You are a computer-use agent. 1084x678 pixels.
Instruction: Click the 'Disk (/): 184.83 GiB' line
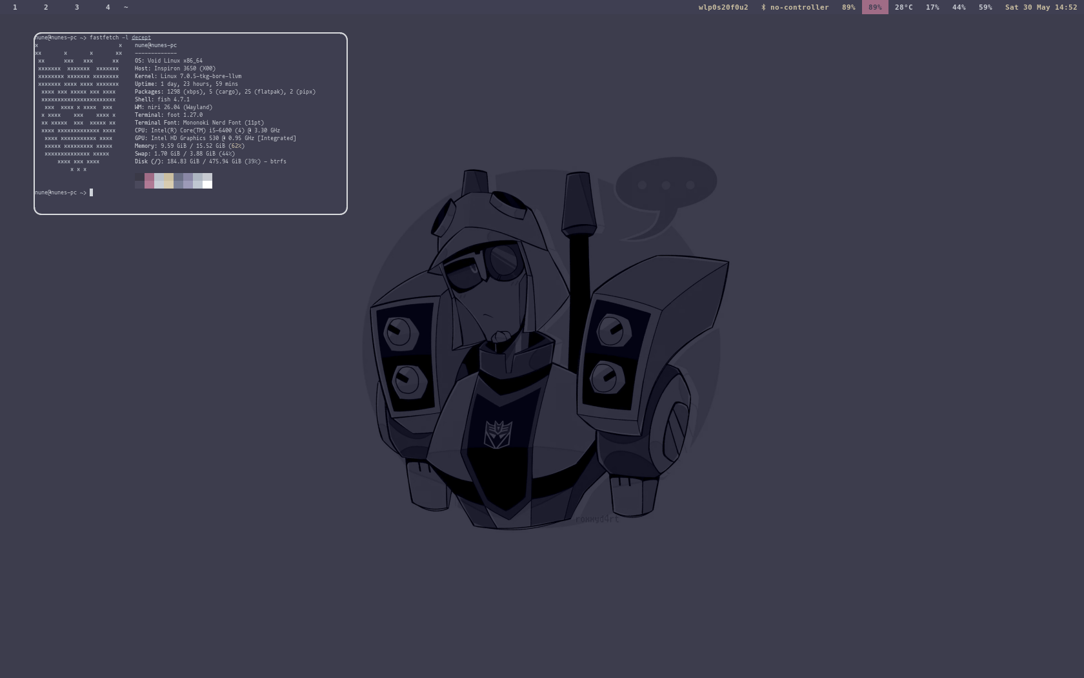[x=210, y=161]
